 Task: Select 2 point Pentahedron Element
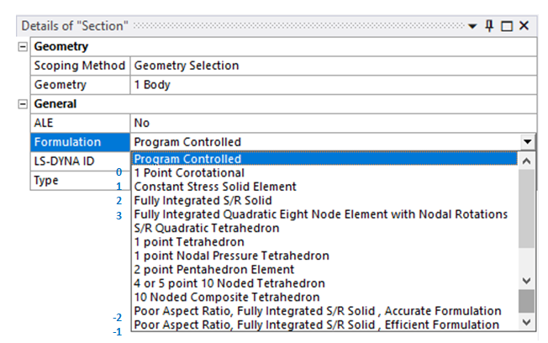click(213, 269)
